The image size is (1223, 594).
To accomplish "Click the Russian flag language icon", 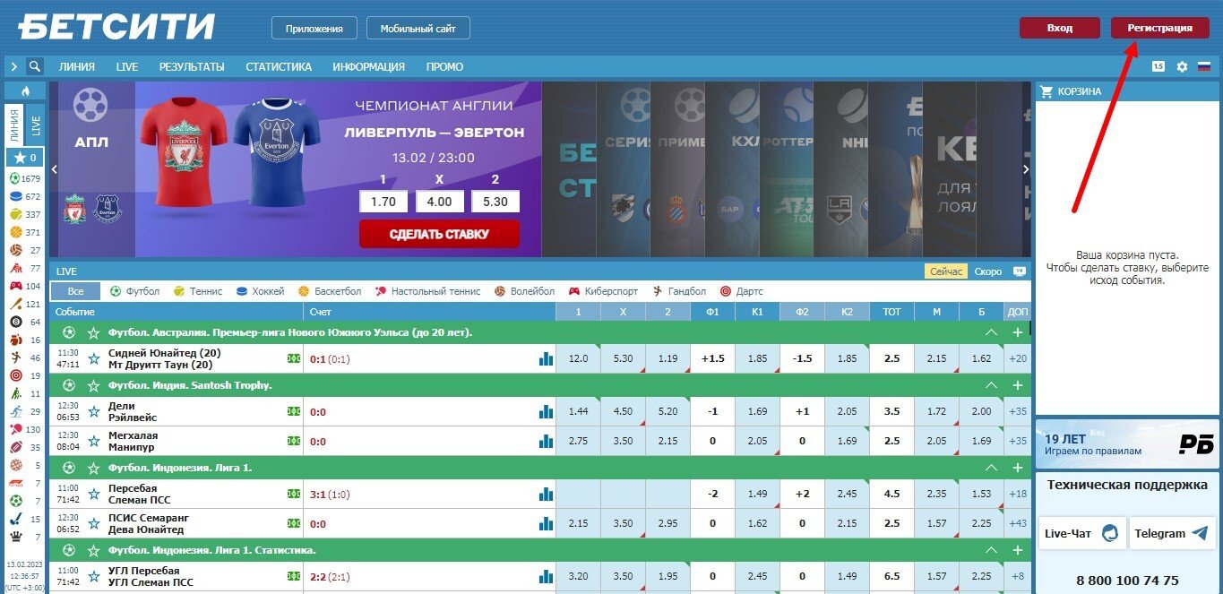I will pos(1203,66).
